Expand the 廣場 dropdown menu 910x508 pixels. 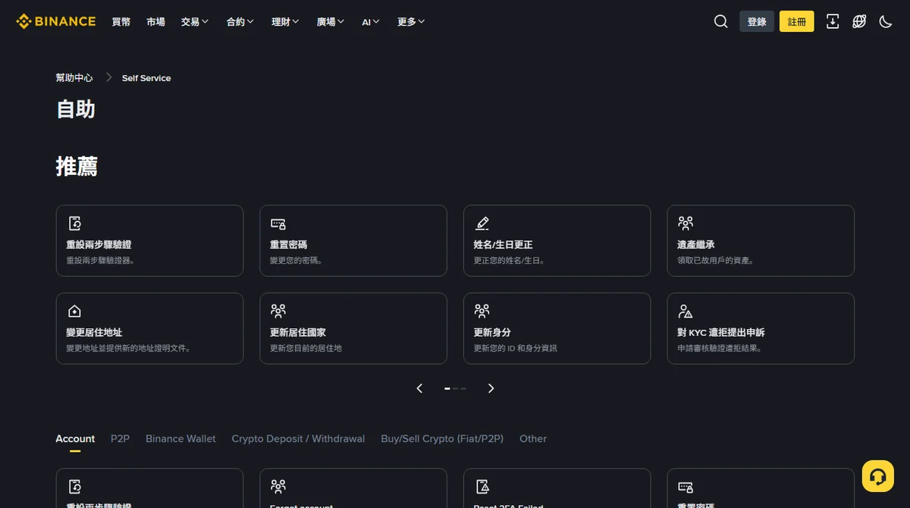click(331, 22)
